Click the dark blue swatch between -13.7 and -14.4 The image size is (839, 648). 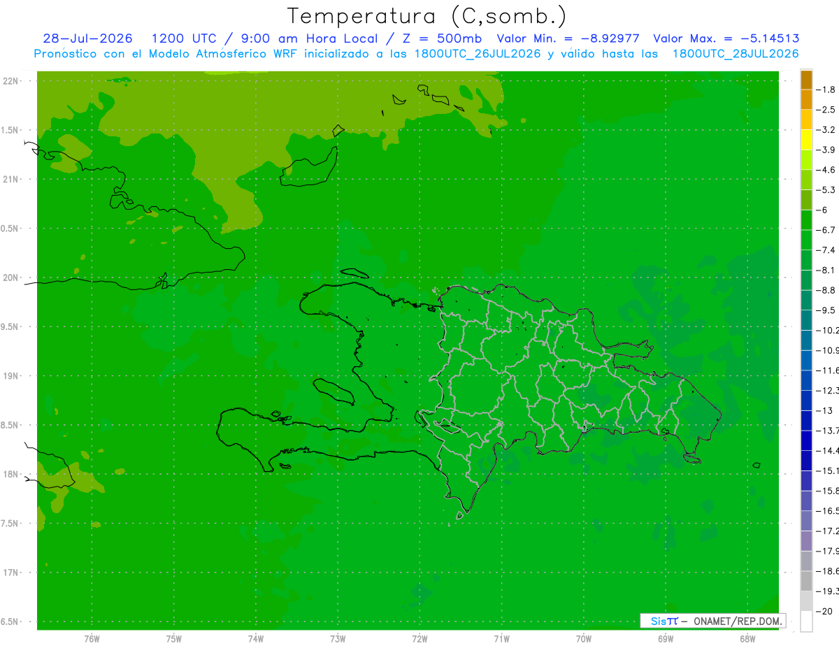(x=806, y=440)
